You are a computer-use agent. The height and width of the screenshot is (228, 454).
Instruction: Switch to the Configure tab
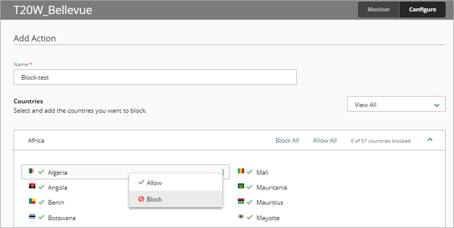[422, 10]
